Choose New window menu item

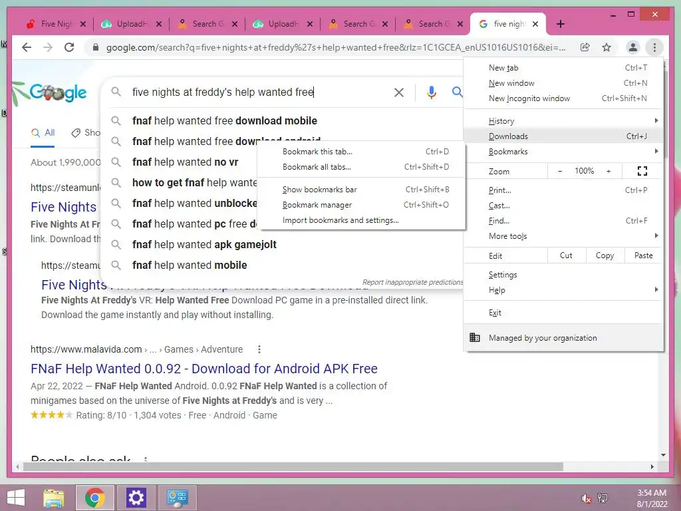(x=563, y=83)
